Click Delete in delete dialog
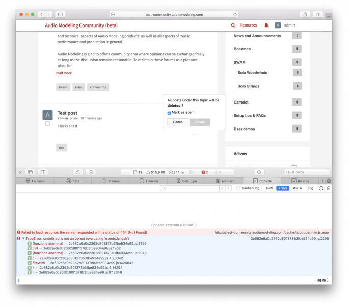 point(200,122)
